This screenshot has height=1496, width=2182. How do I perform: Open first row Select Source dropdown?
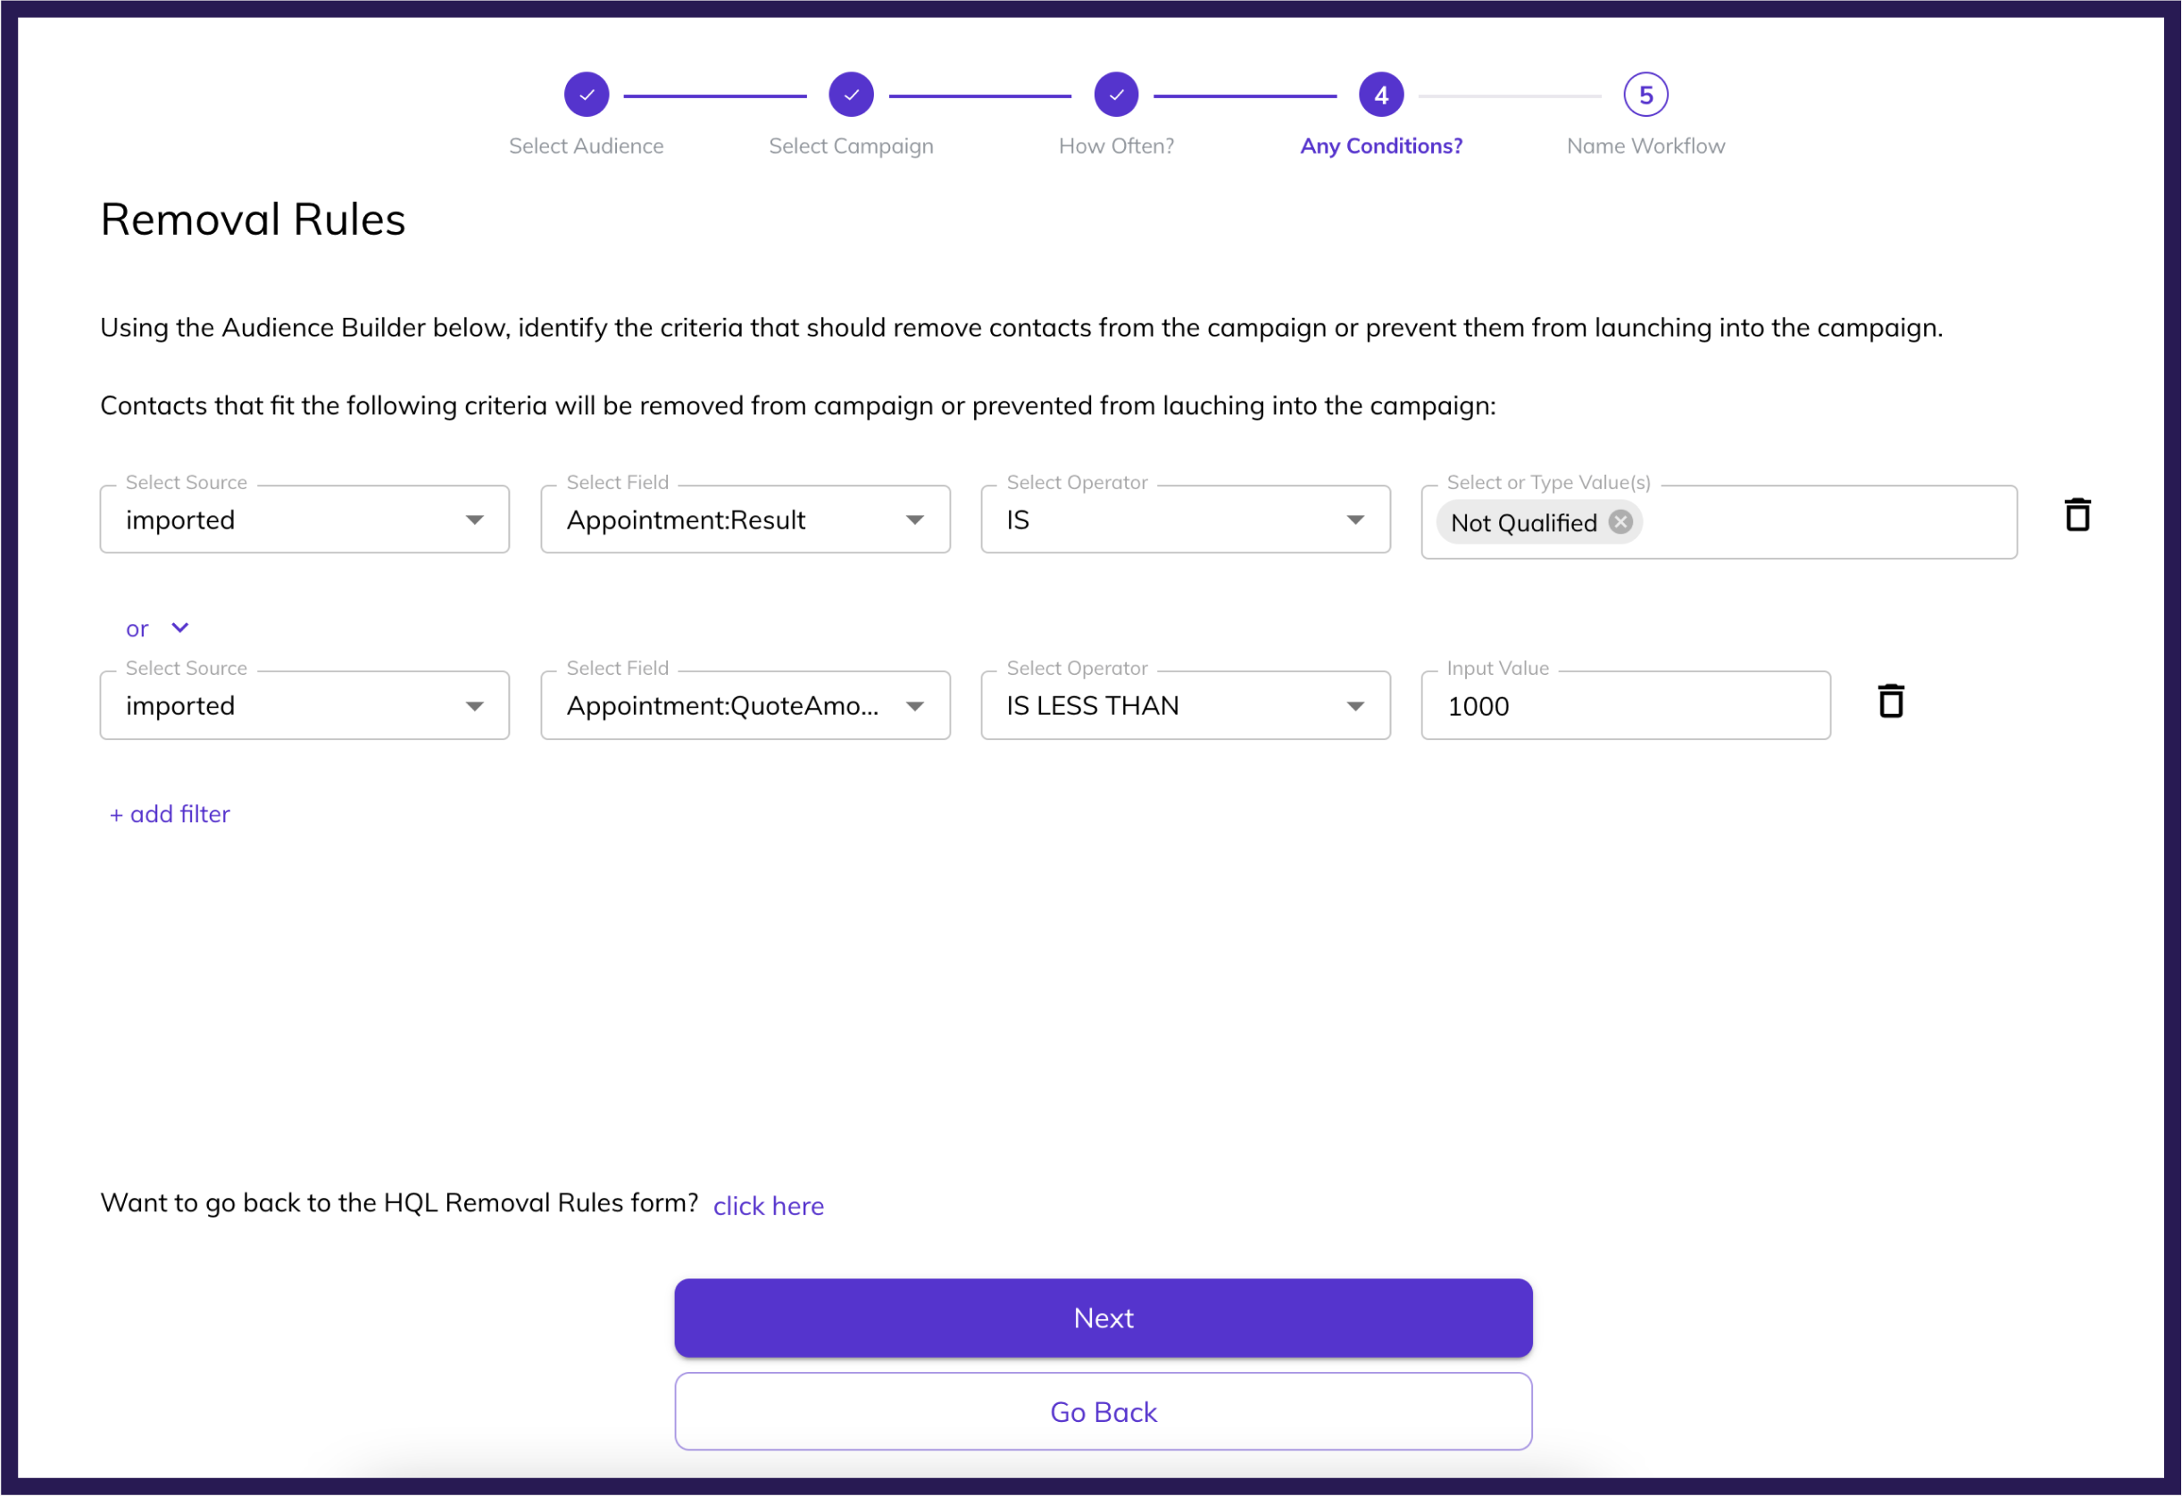pyautogui.click(x=304, y=519)
